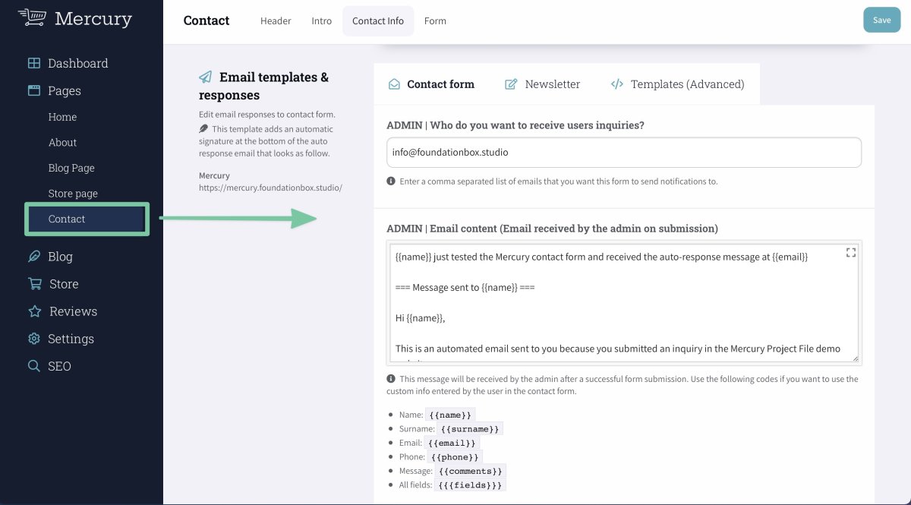This screenshot has height=505, width=911.
Task: Switch to the Newsletter tab
Action: (x=543, y=84)
